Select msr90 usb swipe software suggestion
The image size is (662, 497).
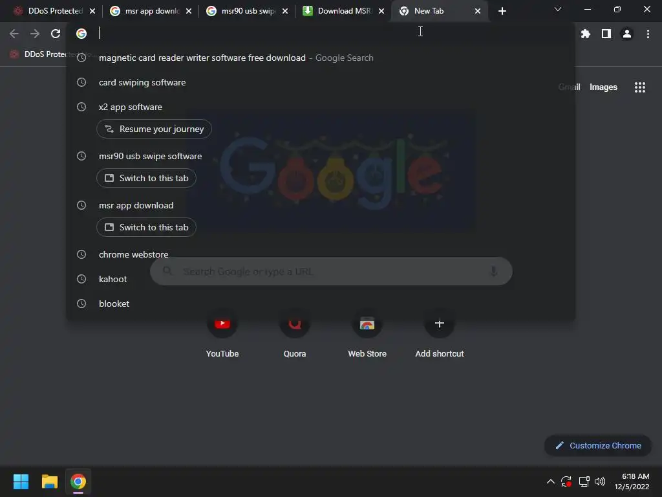tap(321, 156)
